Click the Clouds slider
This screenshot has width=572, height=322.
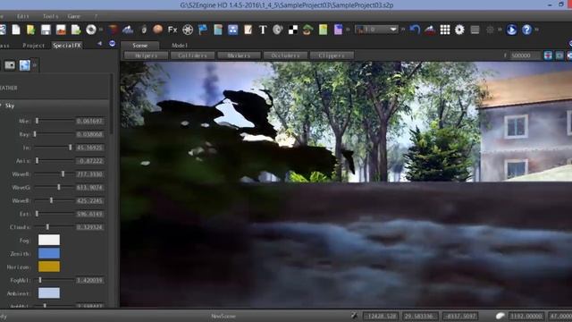(x=54, y=227)
